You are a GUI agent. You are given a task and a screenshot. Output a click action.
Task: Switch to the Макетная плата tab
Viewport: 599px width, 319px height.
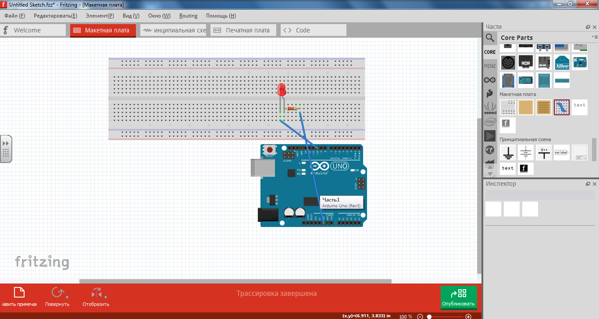(103, 30)
